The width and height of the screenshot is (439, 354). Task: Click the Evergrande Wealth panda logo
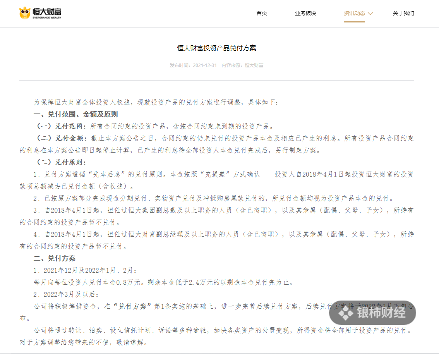pos(25,13)
